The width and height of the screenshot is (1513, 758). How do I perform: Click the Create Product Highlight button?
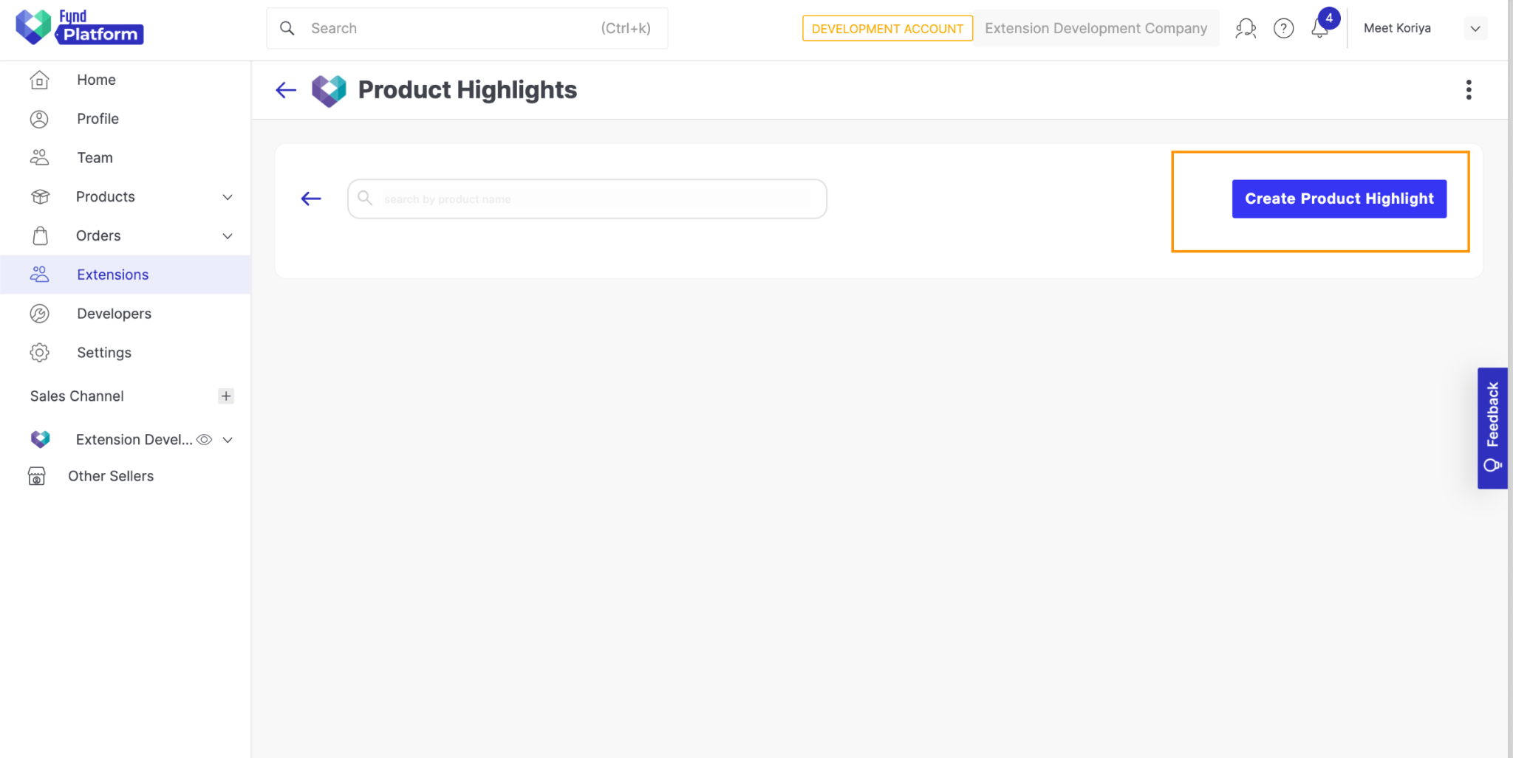(x=1339, y=199)
